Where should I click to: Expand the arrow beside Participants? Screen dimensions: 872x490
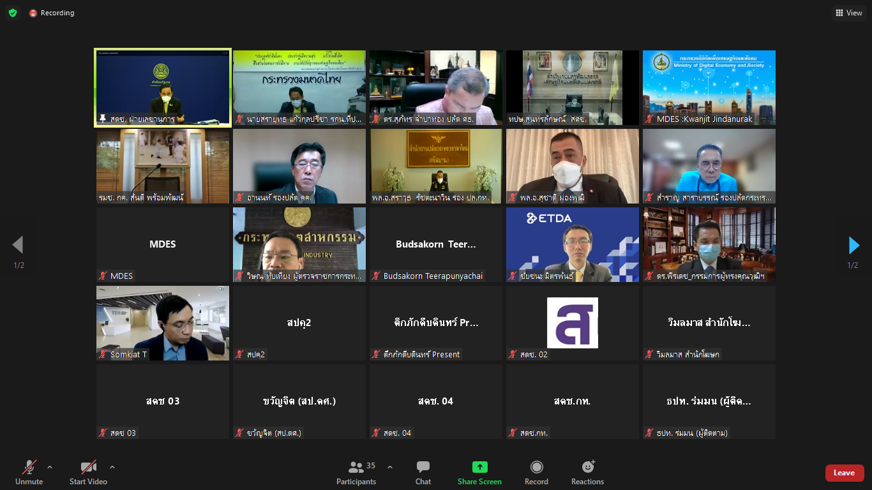click(x=390, y=467)
